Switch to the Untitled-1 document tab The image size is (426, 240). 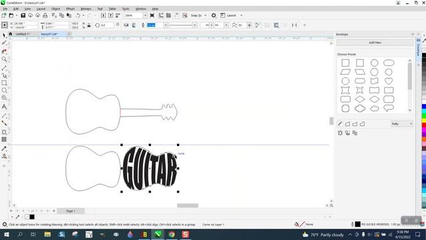tap(23, 34)
